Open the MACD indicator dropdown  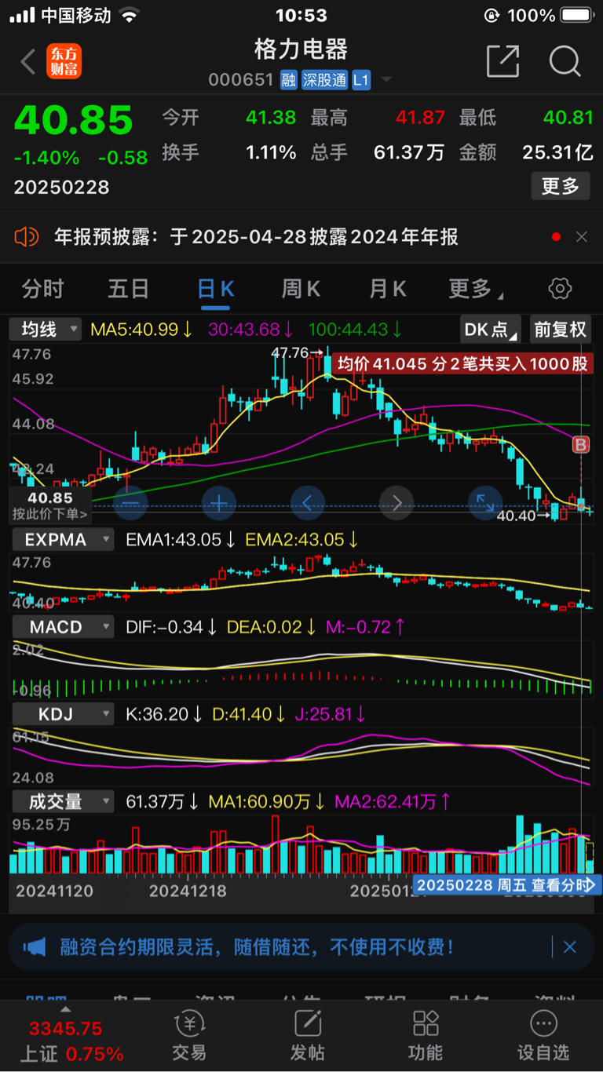point(61,627)
